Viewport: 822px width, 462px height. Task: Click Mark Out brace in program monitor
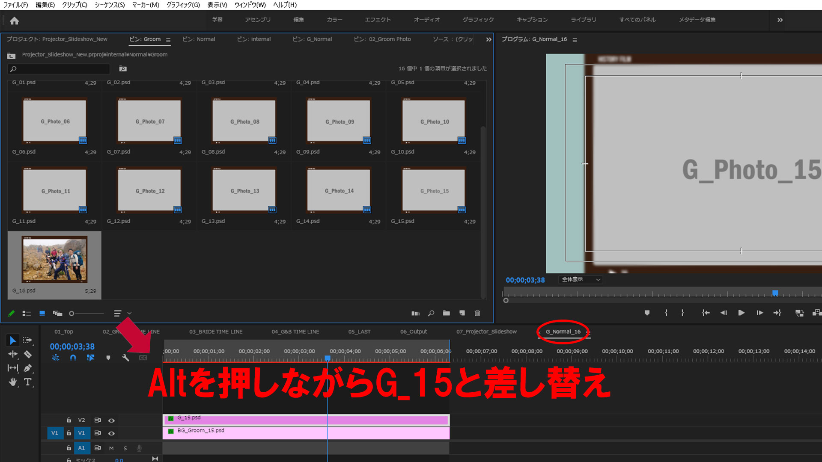pos(682,313)
